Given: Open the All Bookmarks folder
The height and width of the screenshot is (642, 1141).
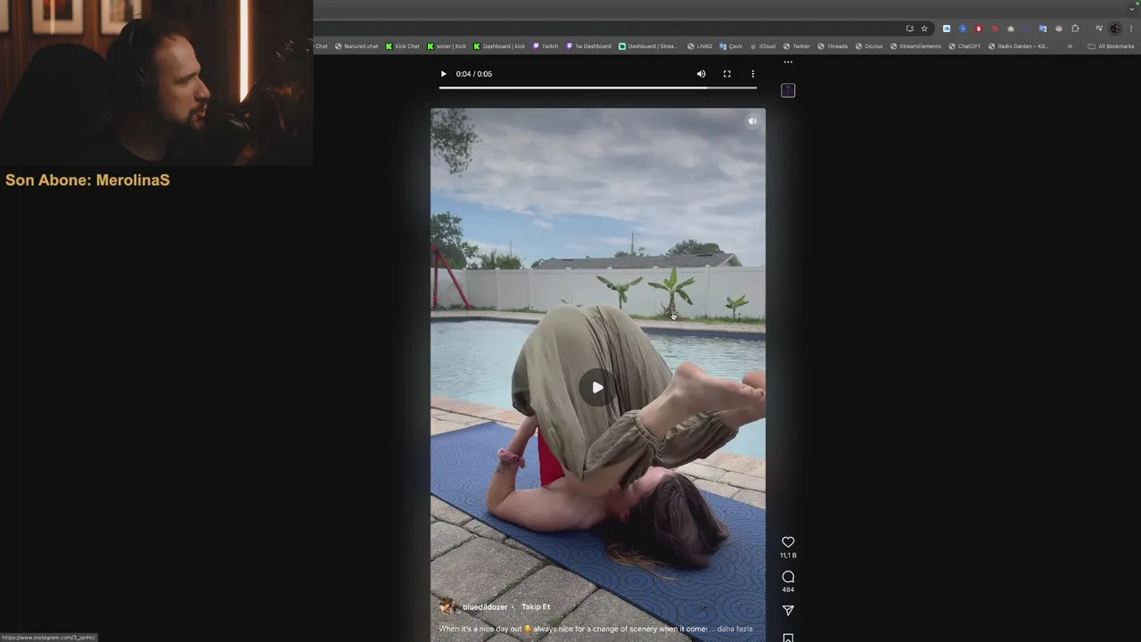Looking at the screenshot, I should [1111, 46].
